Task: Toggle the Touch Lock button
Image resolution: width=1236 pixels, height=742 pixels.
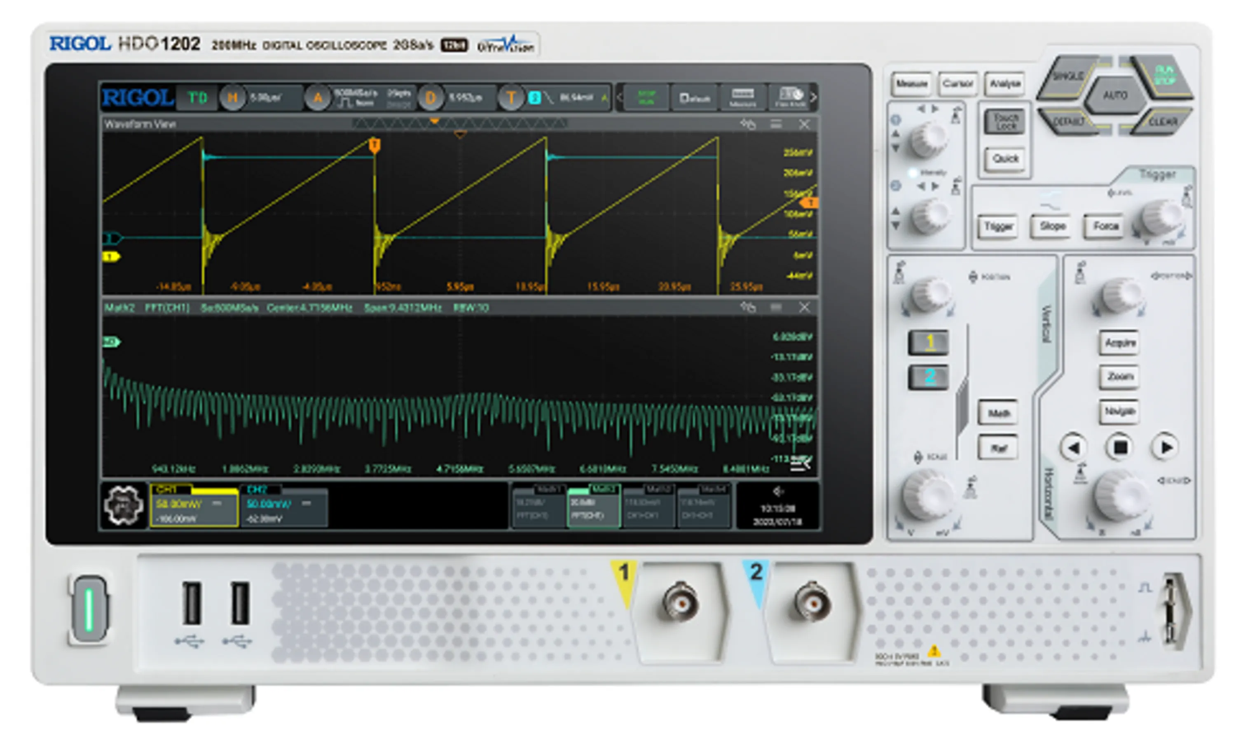Action: [1005, 121]
